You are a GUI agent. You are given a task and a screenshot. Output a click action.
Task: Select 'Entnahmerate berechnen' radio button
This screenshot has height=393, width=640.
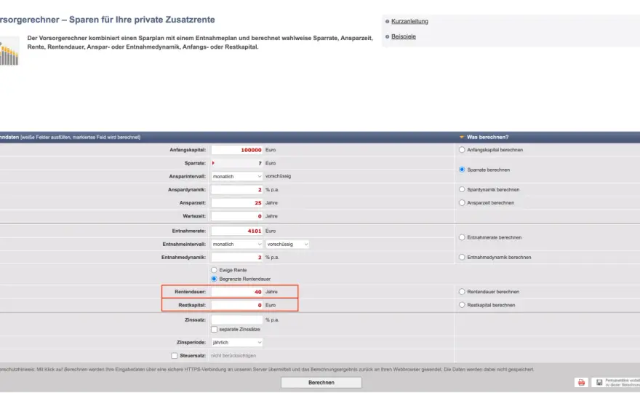point(462,237)
